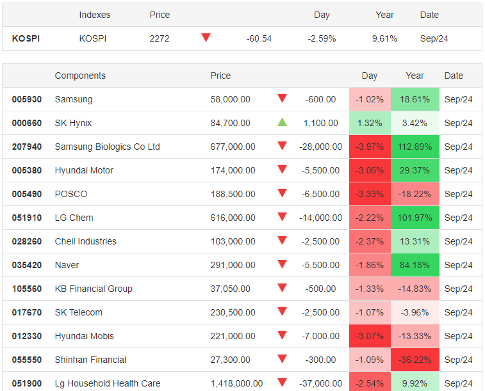The image size is (485, 391).
Task: Open the KOSPI index name link
Action: (x=93, y=38)
